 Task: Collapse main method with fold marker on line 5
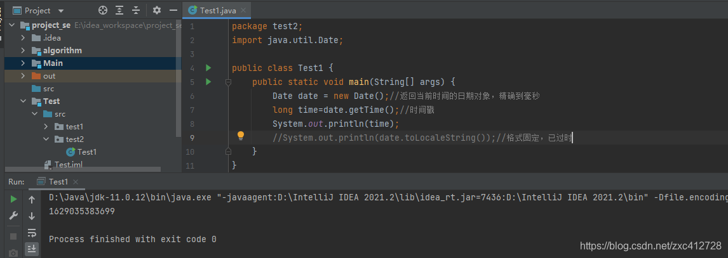point(228,82)
